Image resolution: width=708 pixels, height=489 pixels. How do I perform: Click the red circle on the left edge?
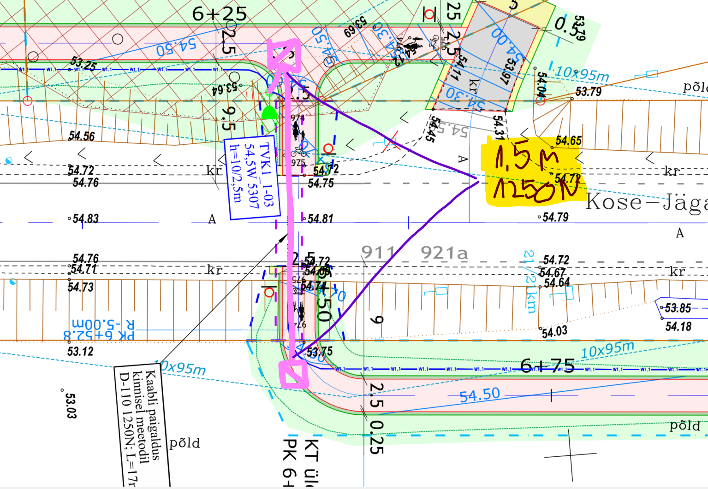click(28, 100)
